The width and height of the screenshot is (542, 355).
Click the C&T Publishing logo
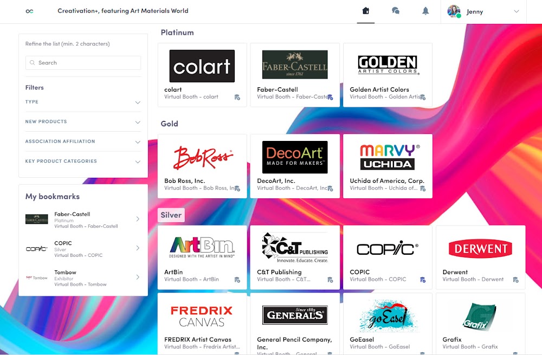coord(295,248)
